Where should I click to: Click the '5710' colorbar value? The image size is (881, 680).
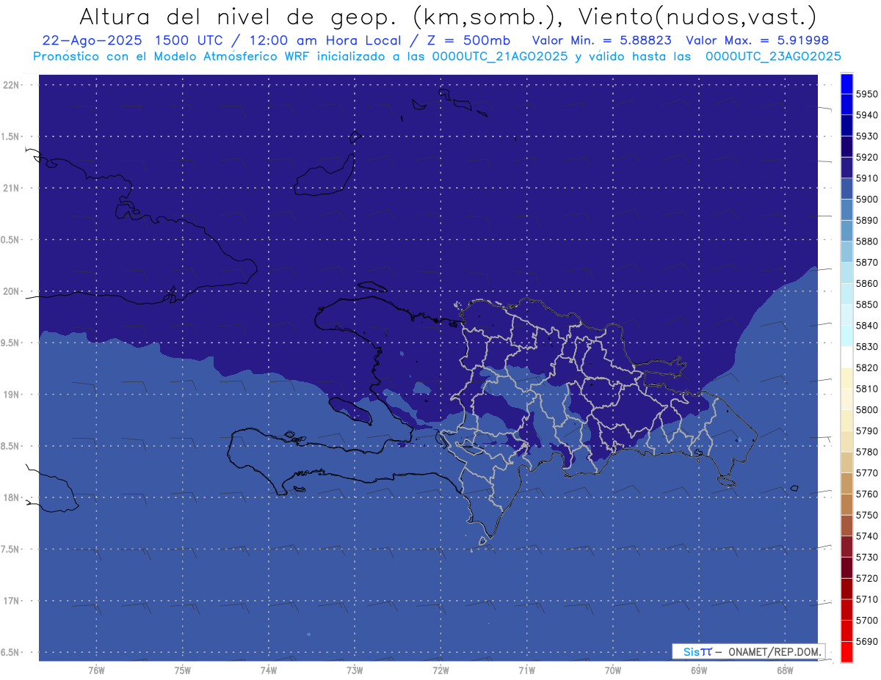tap(866, 599)
